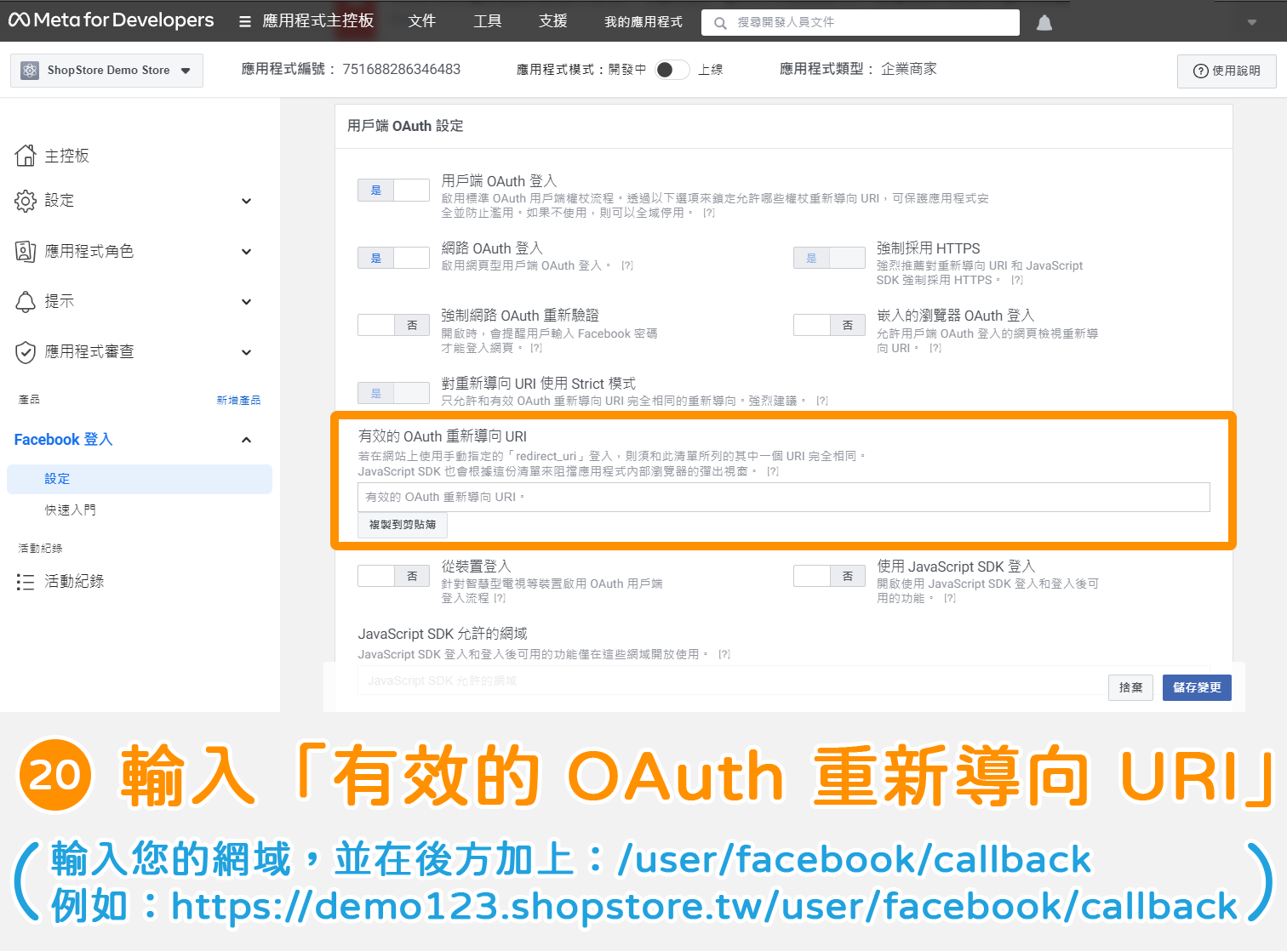
Task: Toggle 從裝置登入 switch
Action: tap(393, 576)
